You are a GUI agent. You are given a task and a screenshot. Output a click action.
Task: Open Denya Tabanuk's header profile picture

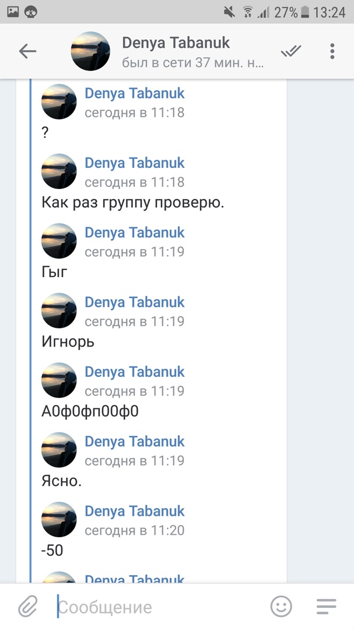90,51
